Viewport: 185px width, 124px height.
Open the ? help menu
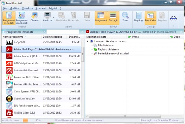tap(61, 8)
